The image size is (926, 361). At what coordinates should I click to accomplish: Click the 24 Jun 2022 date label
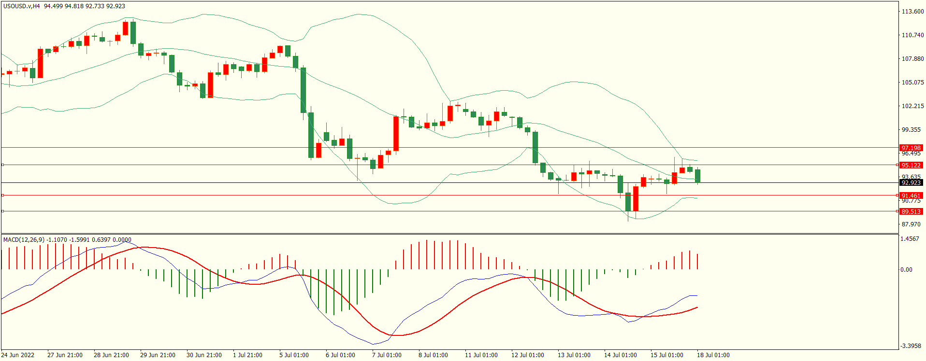coord(18,355)
